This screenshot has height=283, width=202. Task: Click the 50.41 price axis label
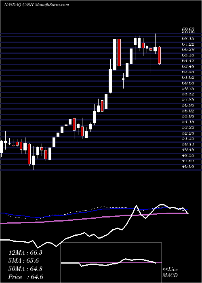point(187,144)
